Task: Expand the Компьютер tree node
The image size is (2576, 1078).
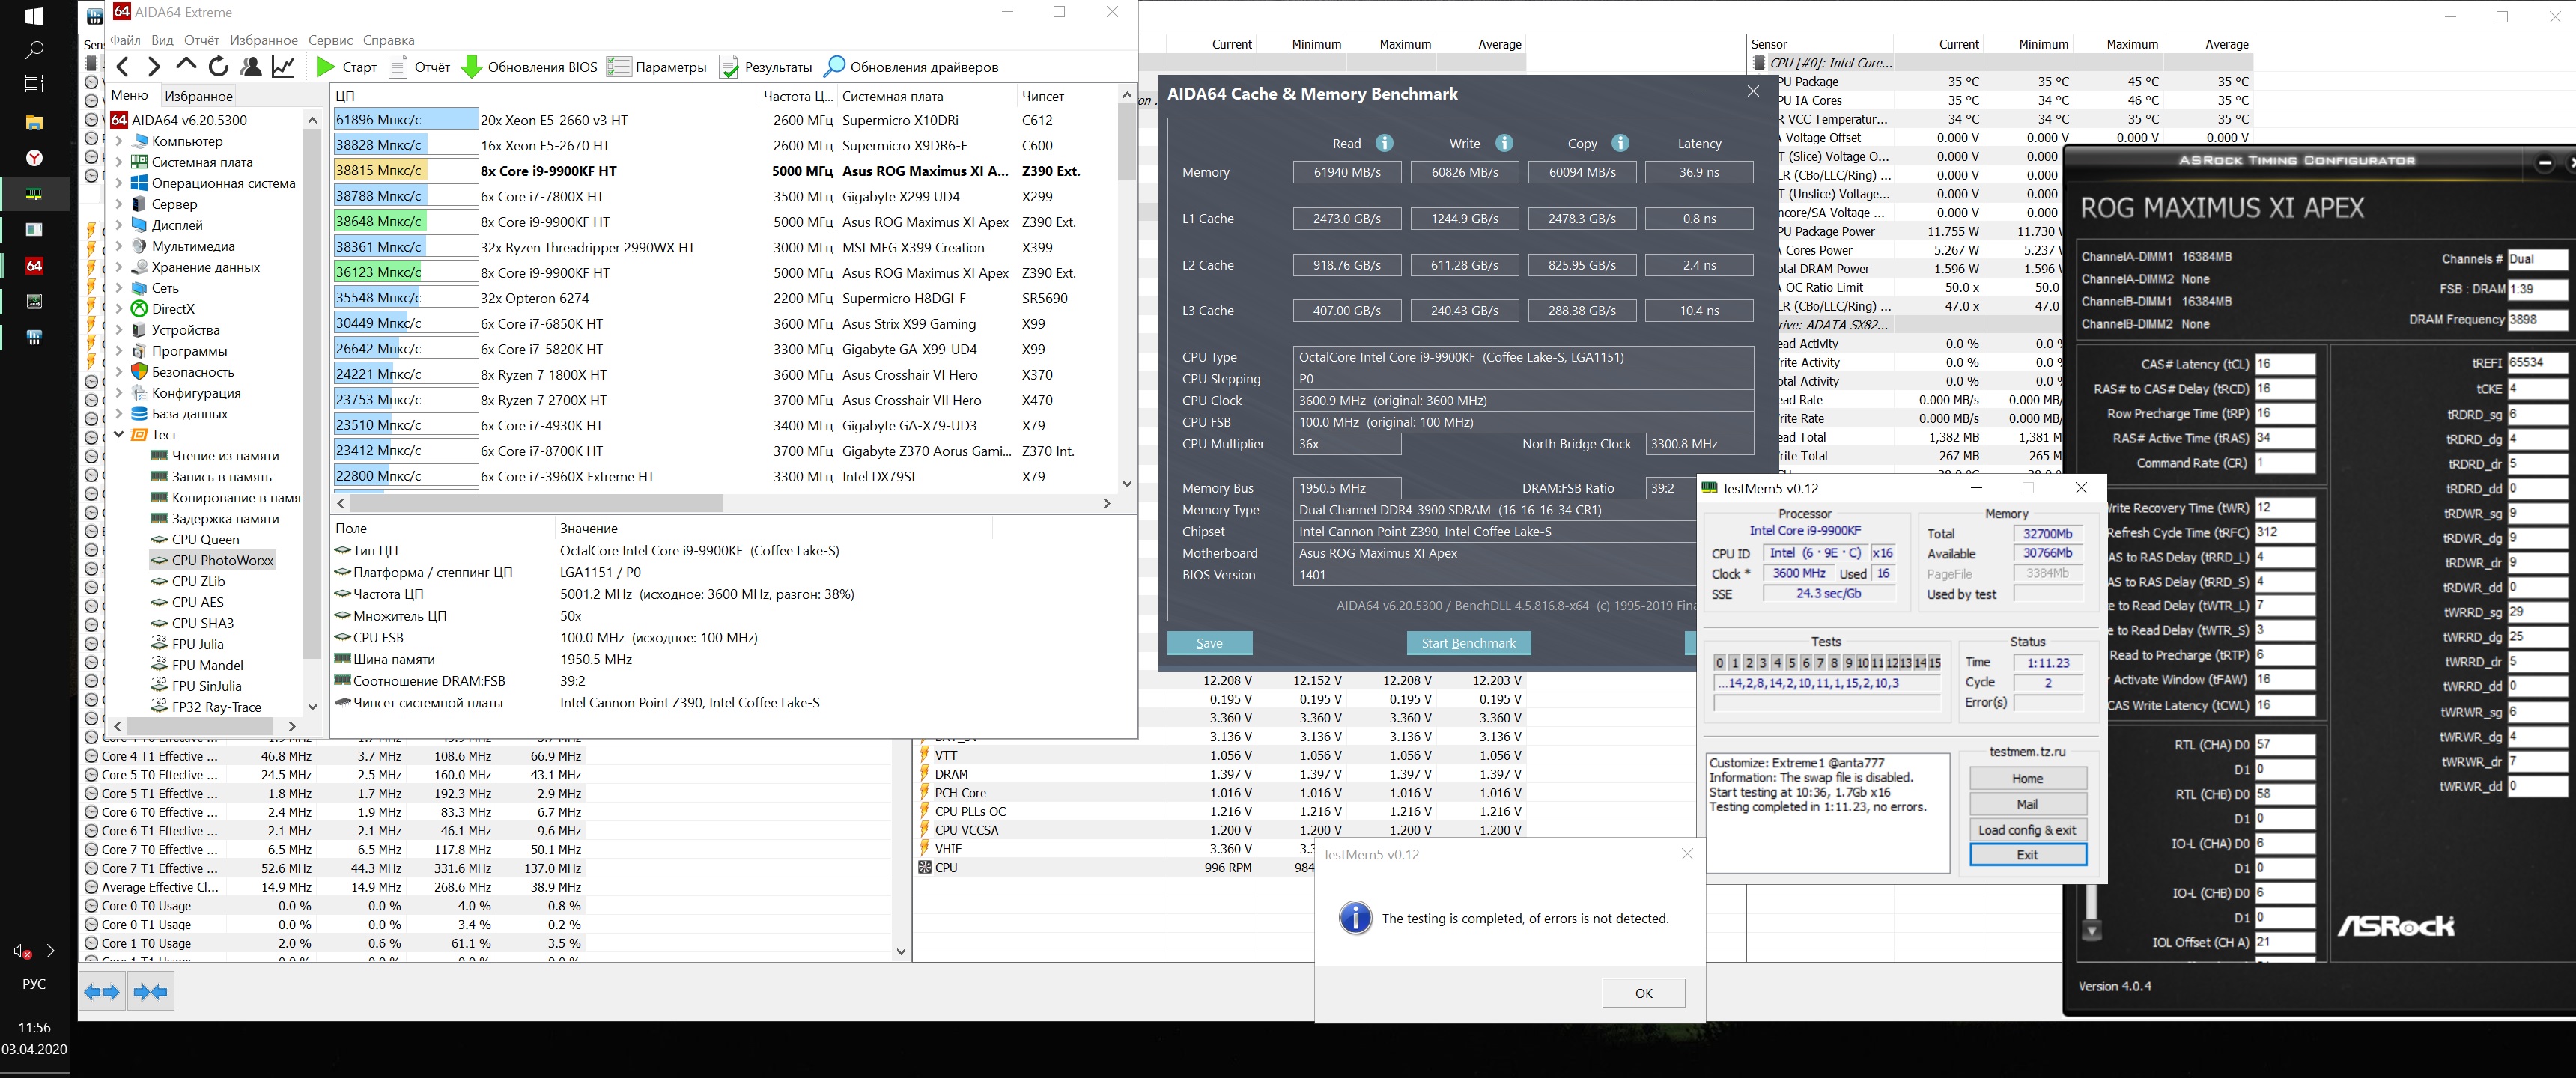Action: tap(119, 141)
